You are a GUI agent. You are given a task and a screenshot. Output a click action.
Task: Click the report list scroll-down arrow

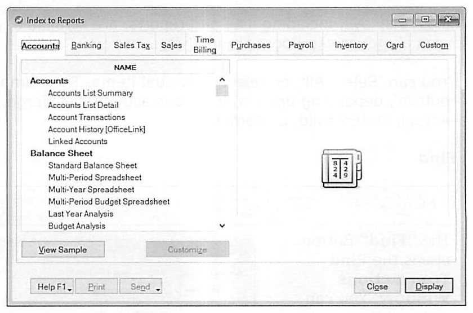coord(222,226)
